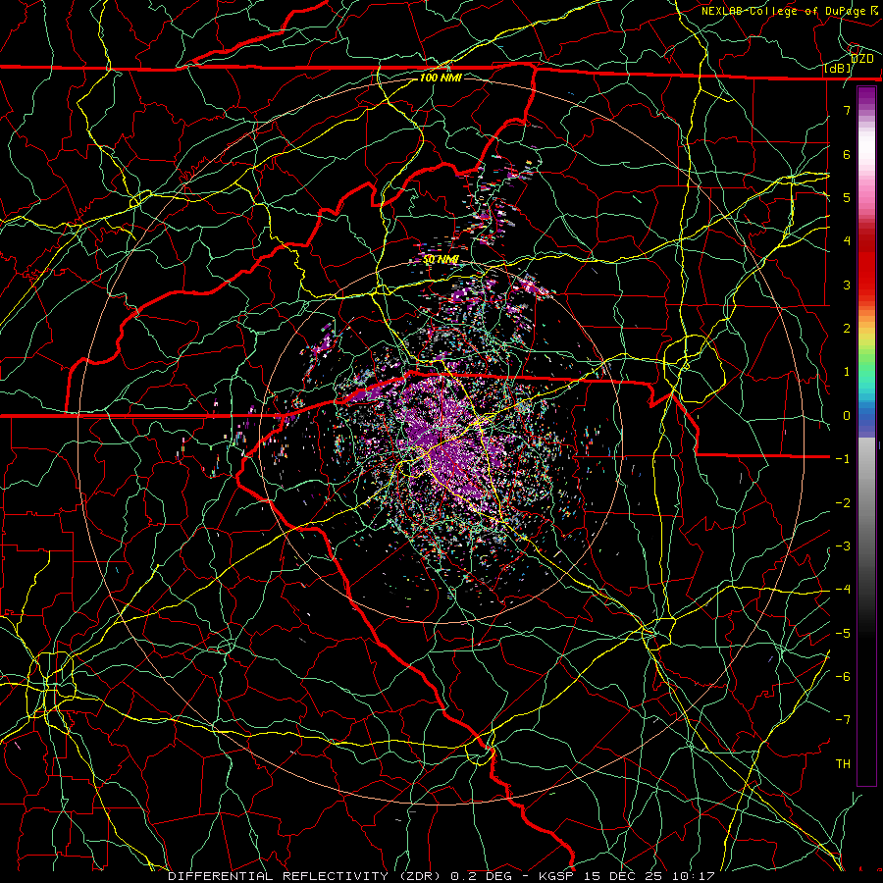Click the 2 value on the color scale
883x883 pixels.
tap(847, 329)
